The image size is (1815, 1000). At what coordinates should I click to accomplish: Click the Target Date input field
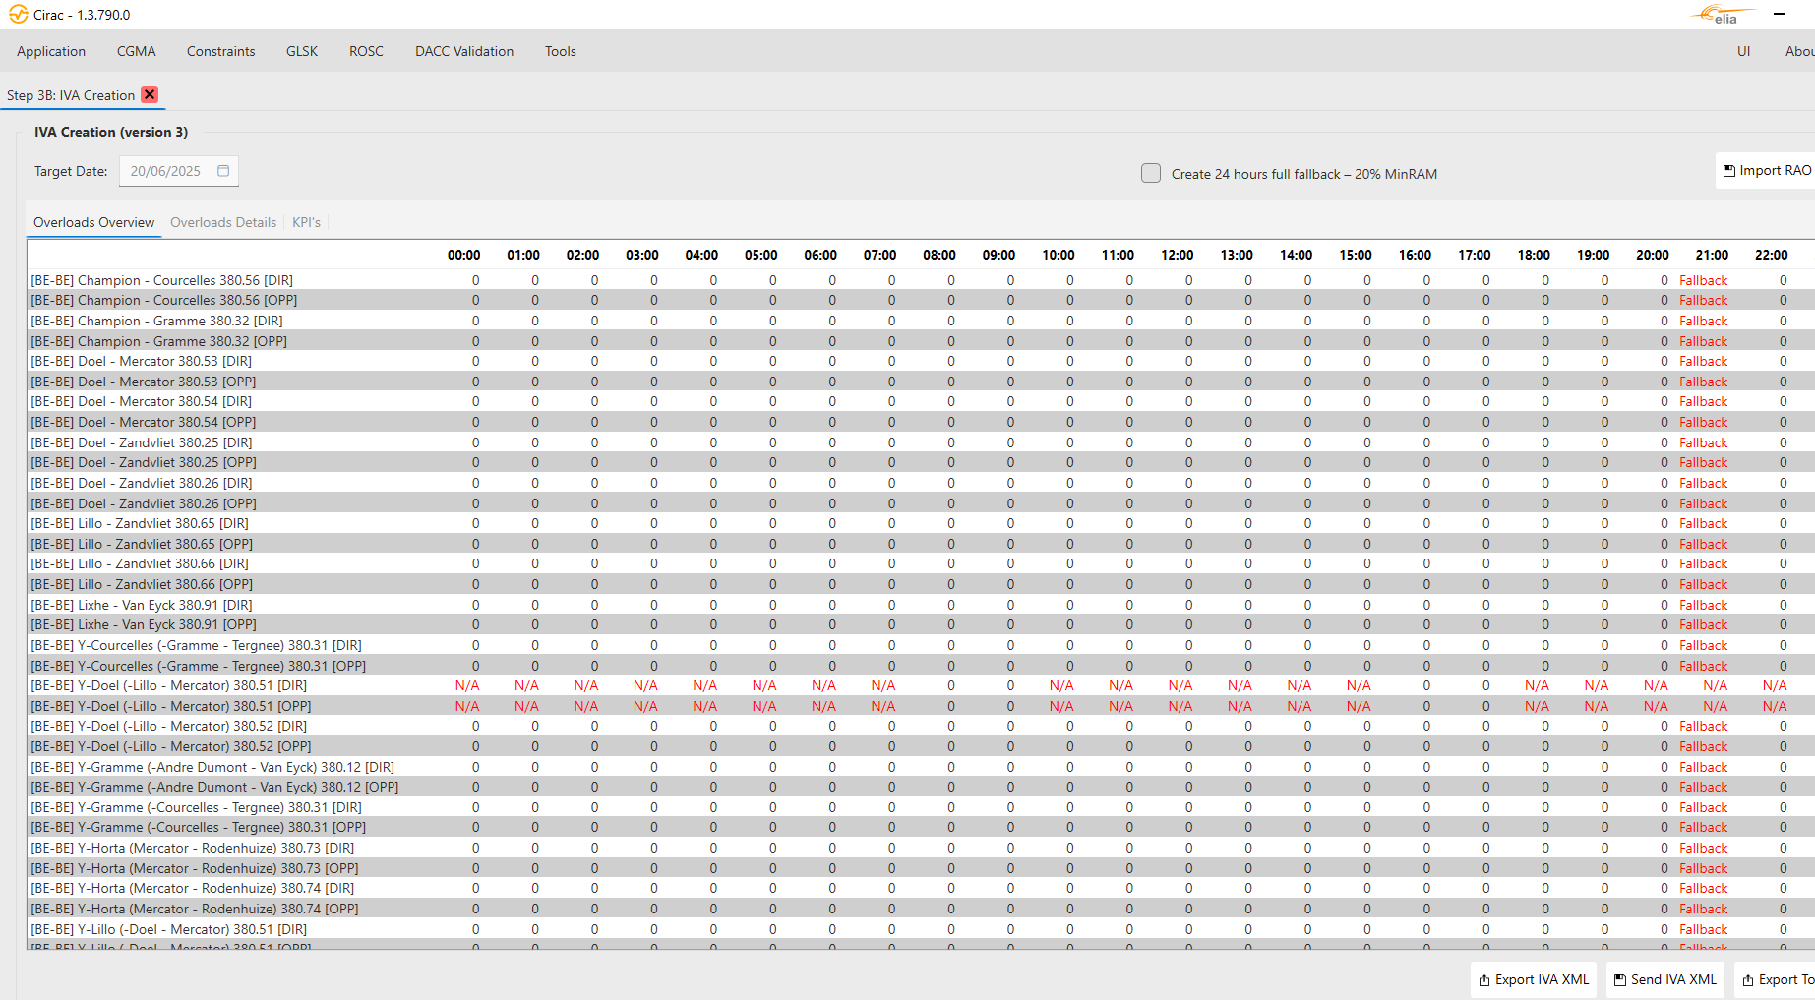(167, 171)
